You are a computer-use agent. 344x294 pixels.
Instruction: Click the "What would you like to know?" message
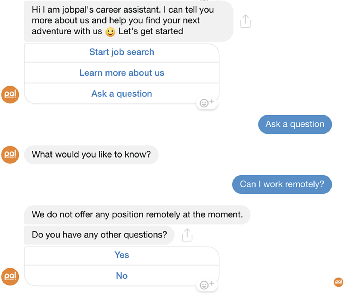pyautogui.click(x=91, y=155)
